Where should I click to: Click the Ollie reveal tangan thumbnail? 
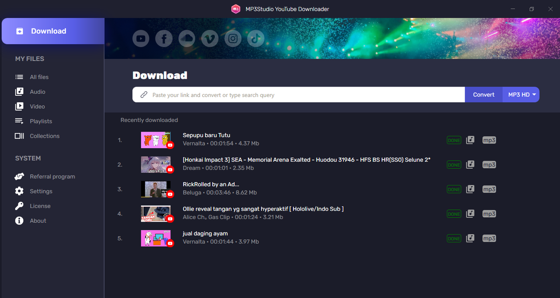coord(156,214)
